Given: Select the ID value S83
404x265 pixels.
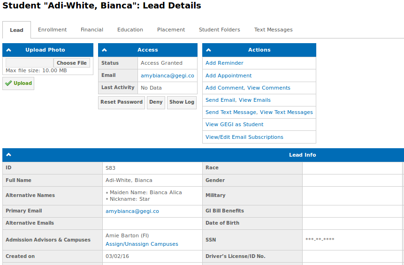Looking at the screenshot, I should point(110,168).
